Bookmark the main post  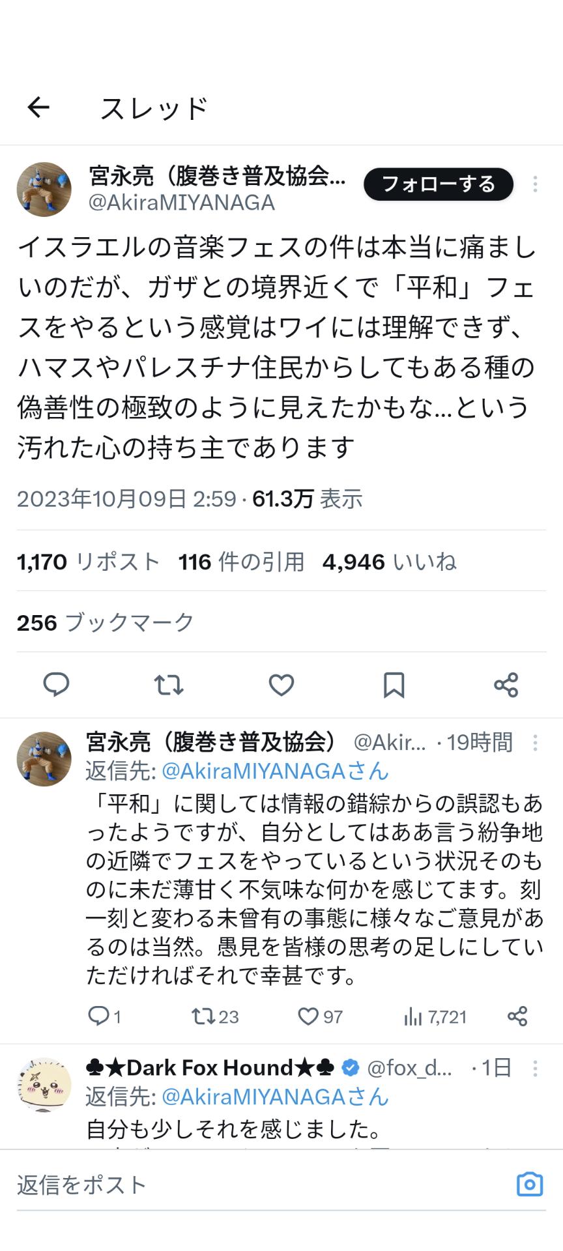tap(394, 685)
